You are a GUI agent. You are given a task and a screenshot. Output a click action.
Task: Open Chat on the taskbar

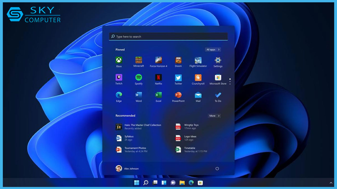173,183
